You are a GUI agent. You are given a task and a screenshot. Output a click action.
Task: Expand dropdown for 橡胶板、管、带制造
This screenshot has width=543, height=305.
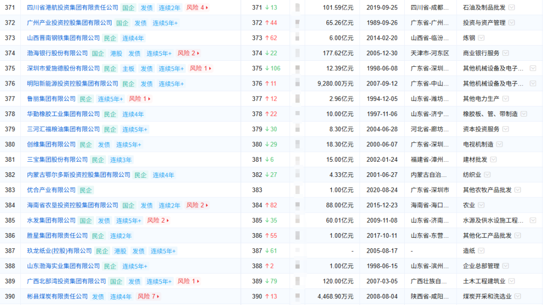pos(523,114)
